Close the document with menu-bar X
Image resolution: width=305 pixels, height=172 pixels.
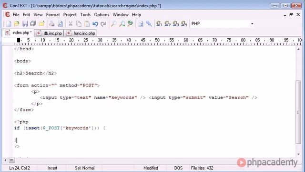tap(298, 15)
